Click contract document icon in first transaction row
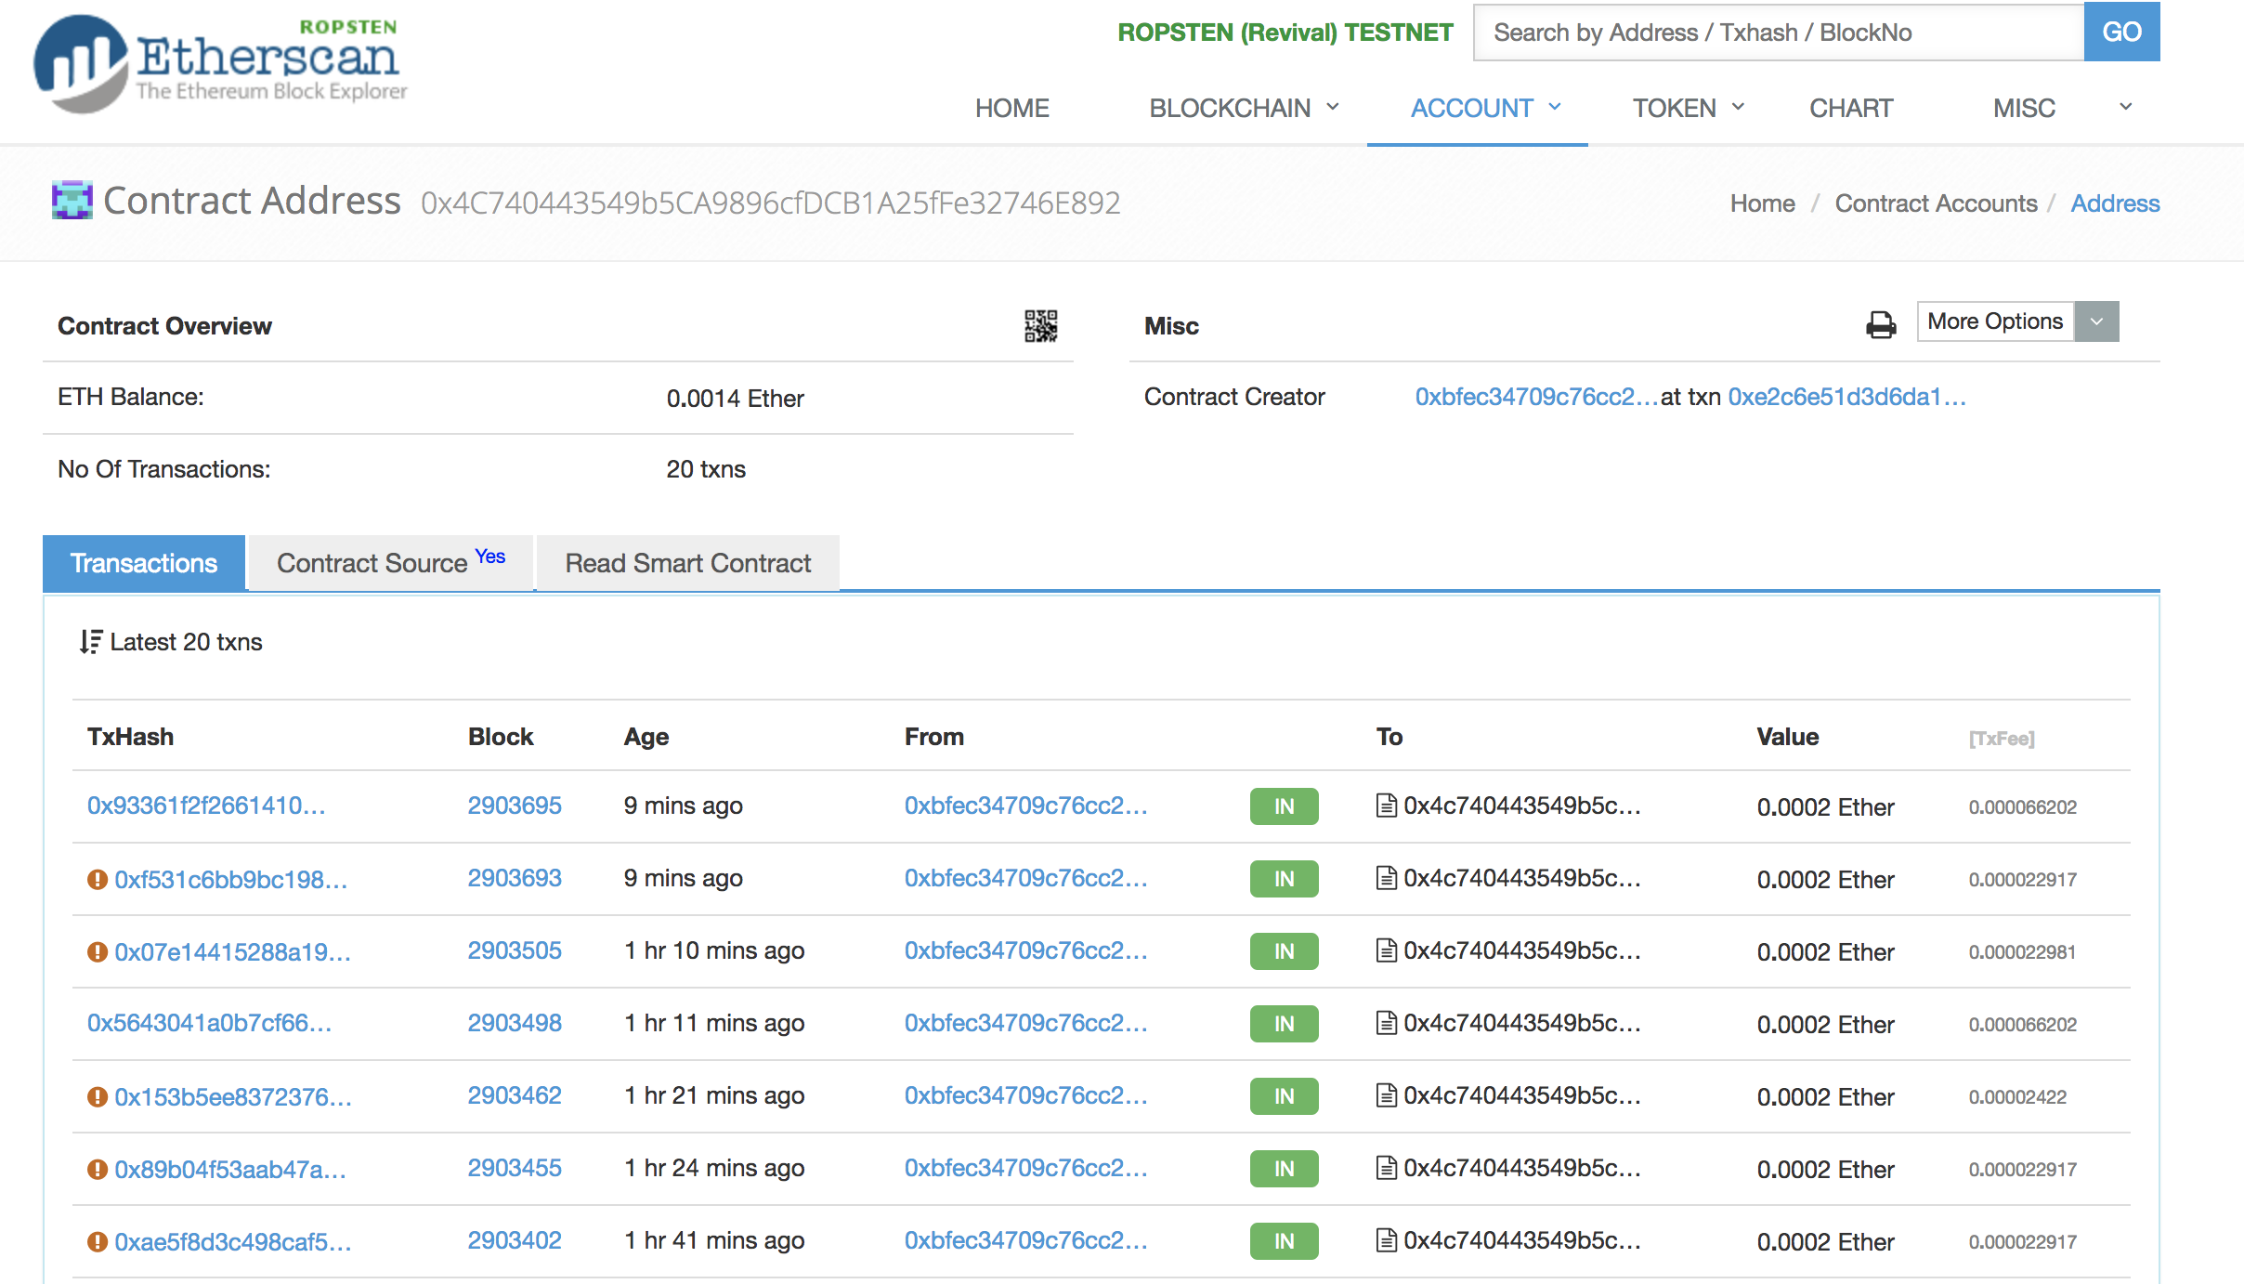This screenshot has width=2244, height=1284. click(1386, 806)
